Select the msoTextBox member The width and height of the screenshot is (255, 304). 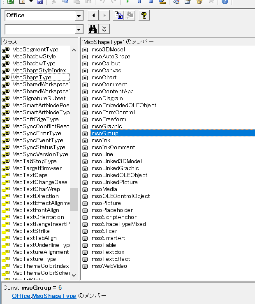(108, 252)
